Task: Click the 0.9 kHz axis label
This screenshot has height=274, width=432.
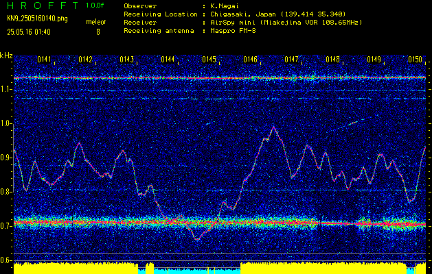Action: pyautogui.click(x=6, y=158)
